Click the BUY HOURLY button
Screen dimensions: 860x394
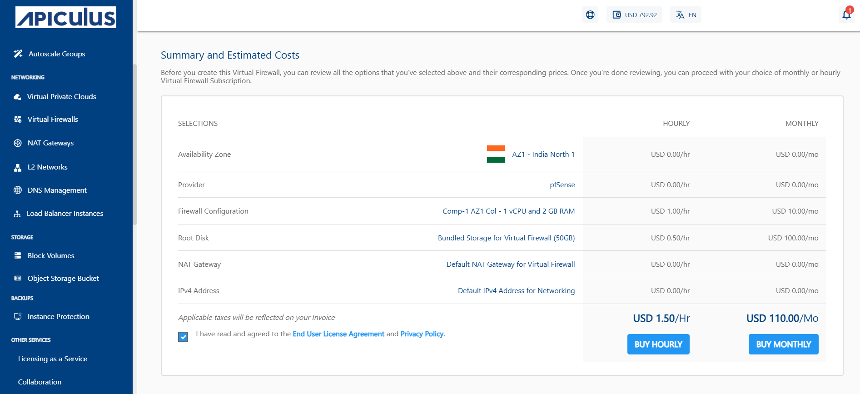coord(658,344)
